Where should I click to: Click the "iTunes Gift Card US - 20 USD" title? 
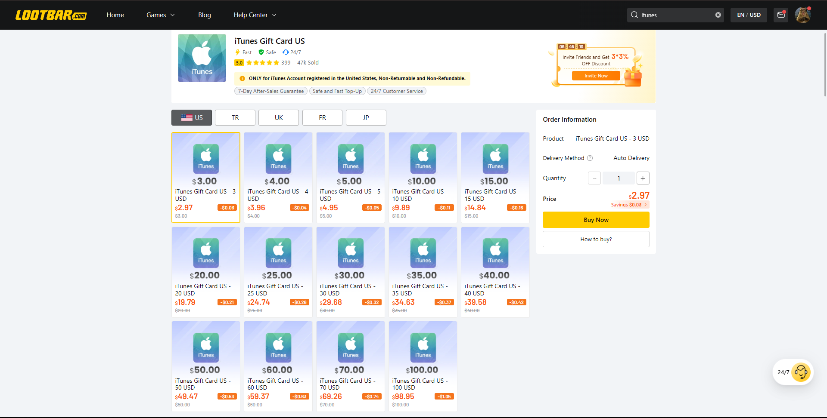coord(203,289)
